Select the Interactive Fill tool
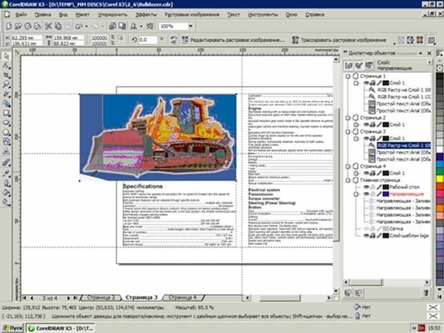The image size is (444, 333). 6,202
